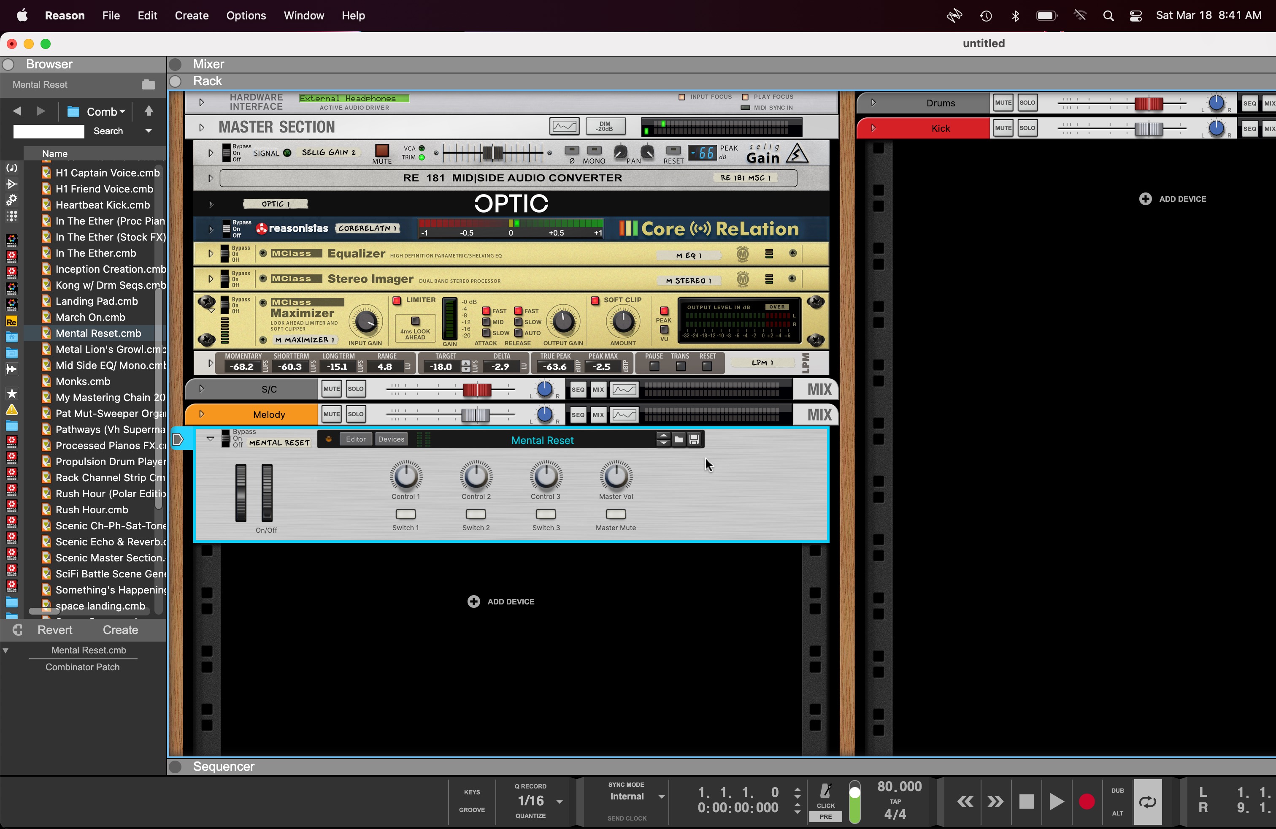Click the Selig Gain triangle logo
The width and height of the screenshot is (1276, 829).
tap(797, 153)
